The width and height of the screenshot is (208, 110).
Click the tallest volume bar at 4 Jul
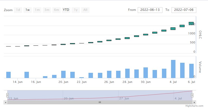pos(173,69)
